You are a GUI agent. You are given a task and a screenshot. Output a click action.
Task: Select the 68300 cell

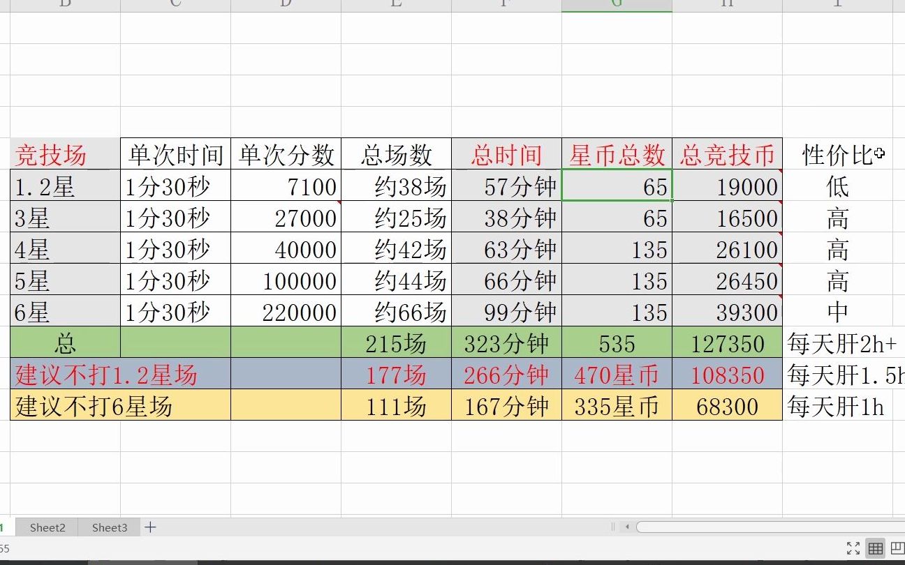point(727,405)
